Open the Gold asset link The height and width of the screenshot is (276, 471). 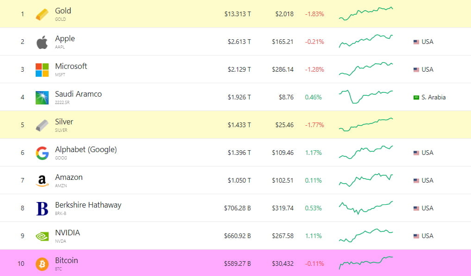[x=63, y=11]
